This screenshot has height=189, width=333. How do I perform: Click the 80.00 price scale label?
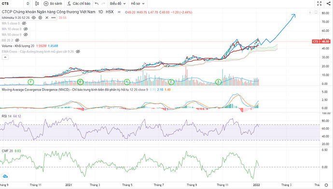pos(325,13)
